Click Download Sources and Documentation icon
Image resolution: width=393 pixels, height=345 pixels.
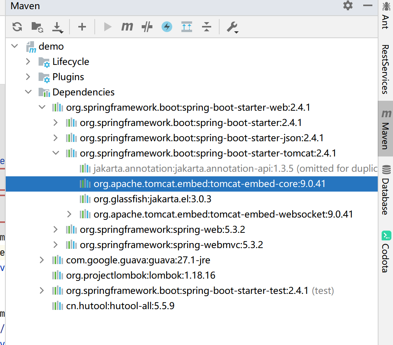tap(57, 27)
